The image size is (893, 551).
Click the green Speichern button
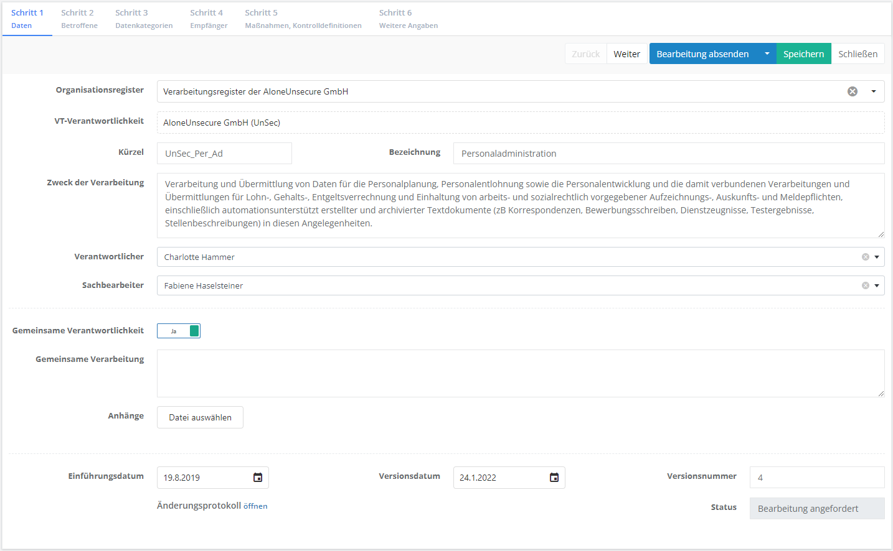(803, 54)
